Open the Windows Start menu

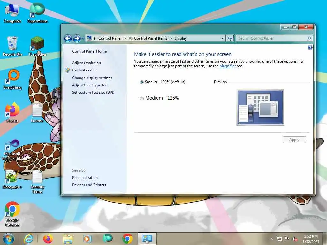(9, 239)
